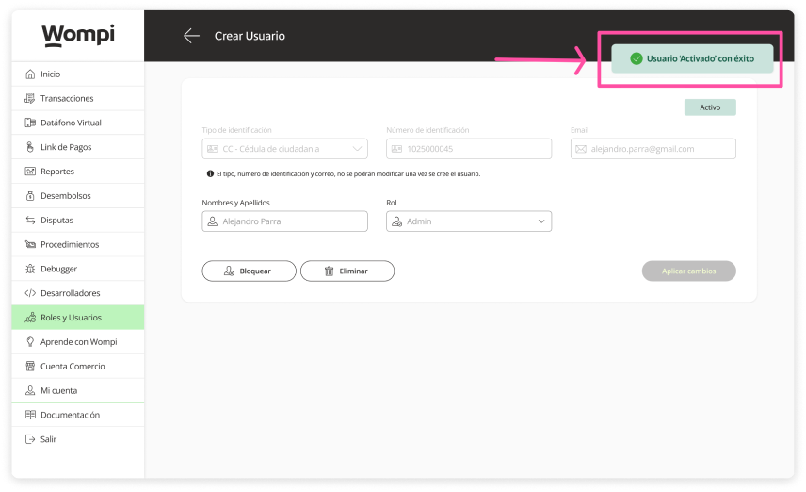
Task: Click the Debugger bug icon
Action: [x=30, y=270]
